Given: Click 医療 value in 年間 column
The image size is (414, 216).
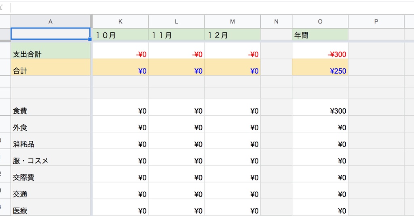Looking at the screenshot, I should [320, 207].
